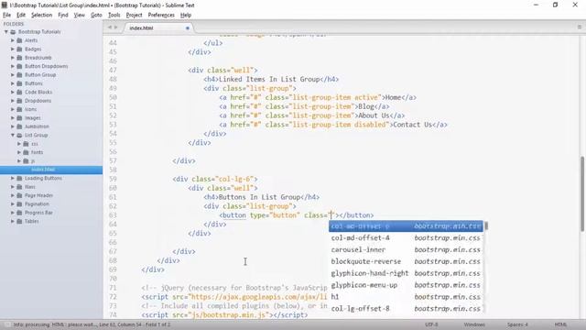Choose col-md-offset-4 from autocomplete
The height and width of the screenshot is (330, 586).
406,238
